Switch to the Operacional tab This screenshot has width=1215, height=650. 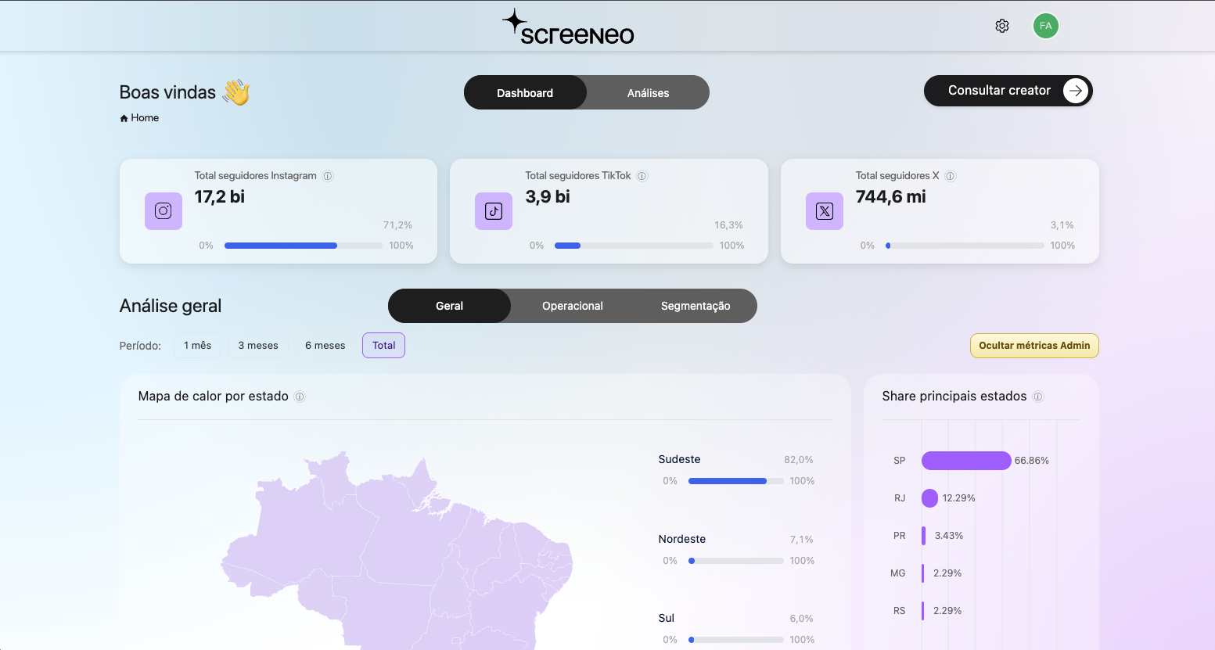click(572, 306)
